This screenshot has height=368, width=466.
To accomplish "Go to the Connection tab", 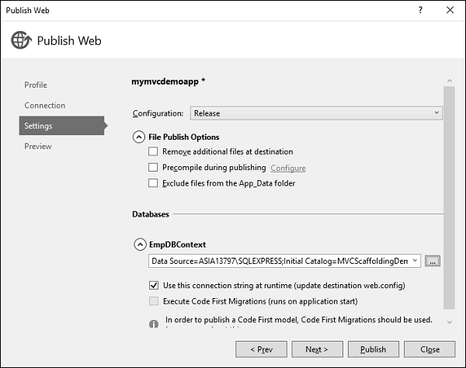I will click(x=45, y=105).
